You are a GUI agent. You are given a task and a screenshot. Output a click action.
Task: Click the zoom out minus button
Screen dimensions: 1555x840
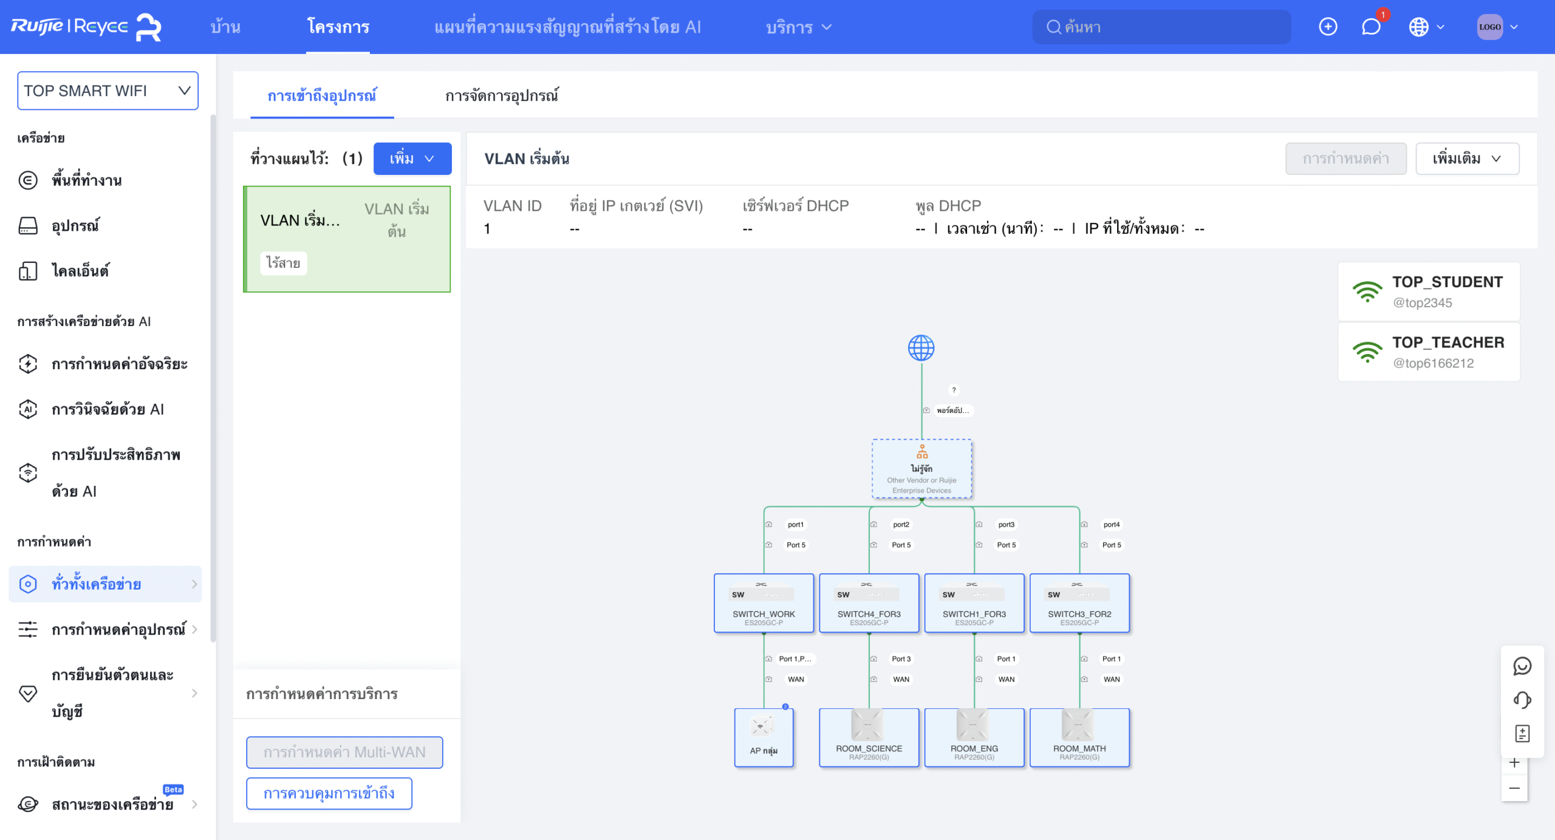tap(1514, 788)
